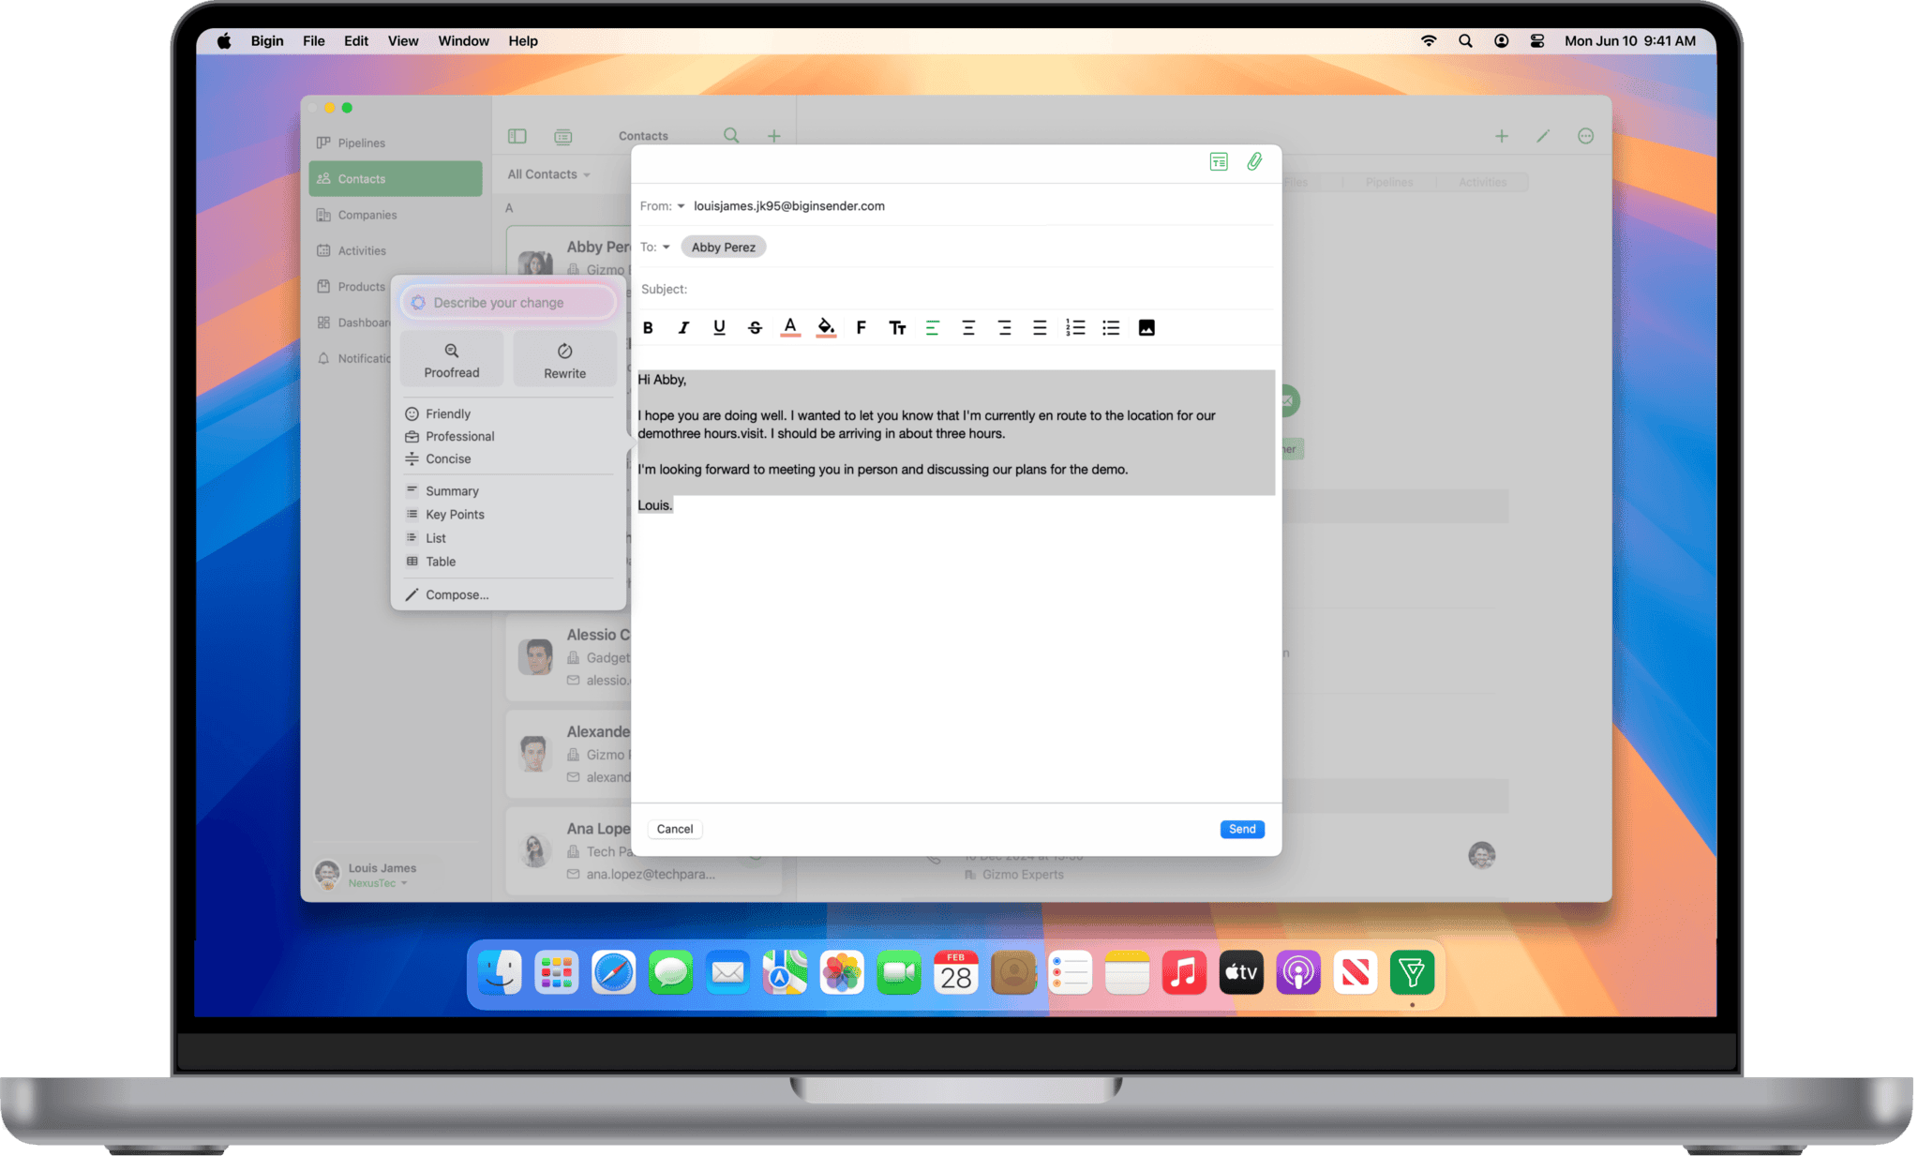1918x1156 pixels.
Task: Open Activities in the sidebar
Action: (x=396, y=251)
